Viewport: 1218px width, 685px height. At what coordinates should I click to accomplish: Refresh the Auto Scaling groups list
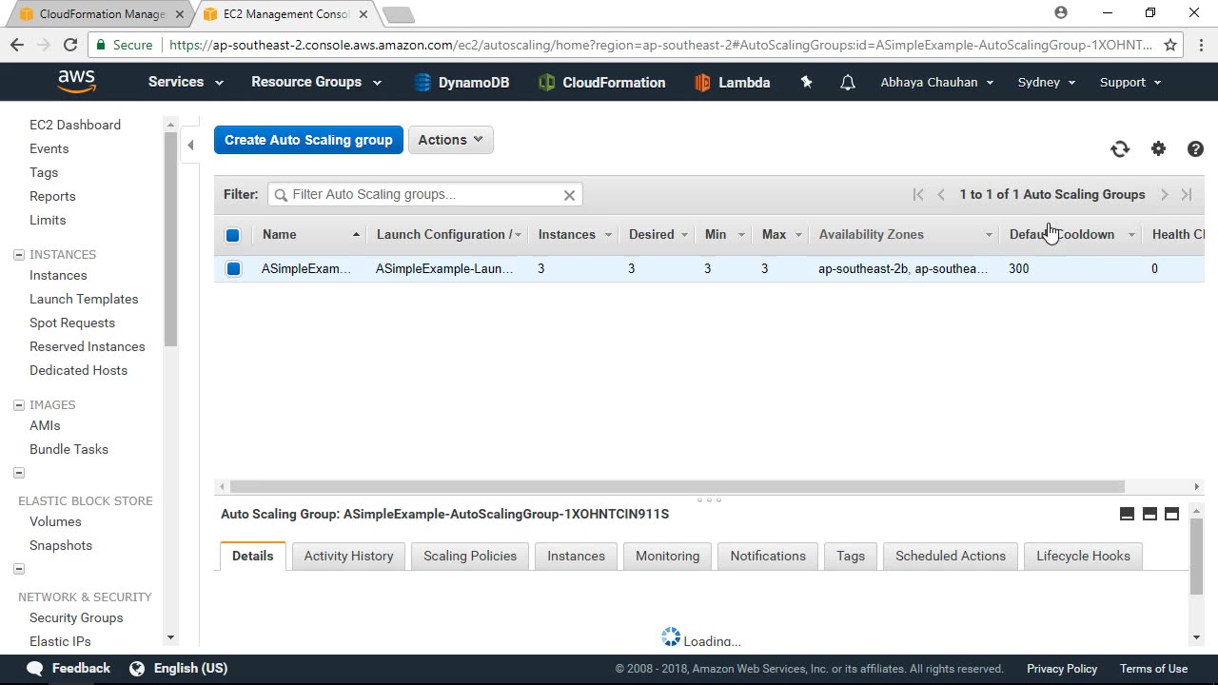1120,148
